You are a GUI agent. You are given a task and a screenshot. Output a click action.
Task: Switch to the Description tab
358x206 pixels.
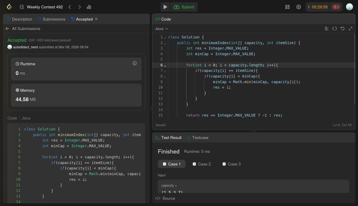[19, 19]
